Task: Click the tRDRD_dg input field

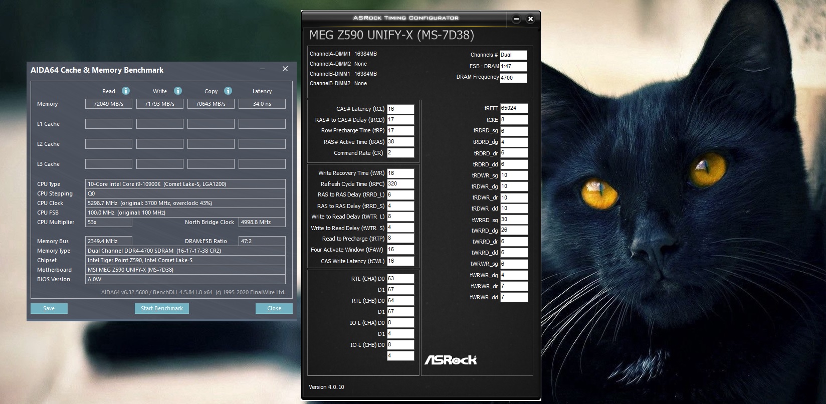Action: [514, 142]
